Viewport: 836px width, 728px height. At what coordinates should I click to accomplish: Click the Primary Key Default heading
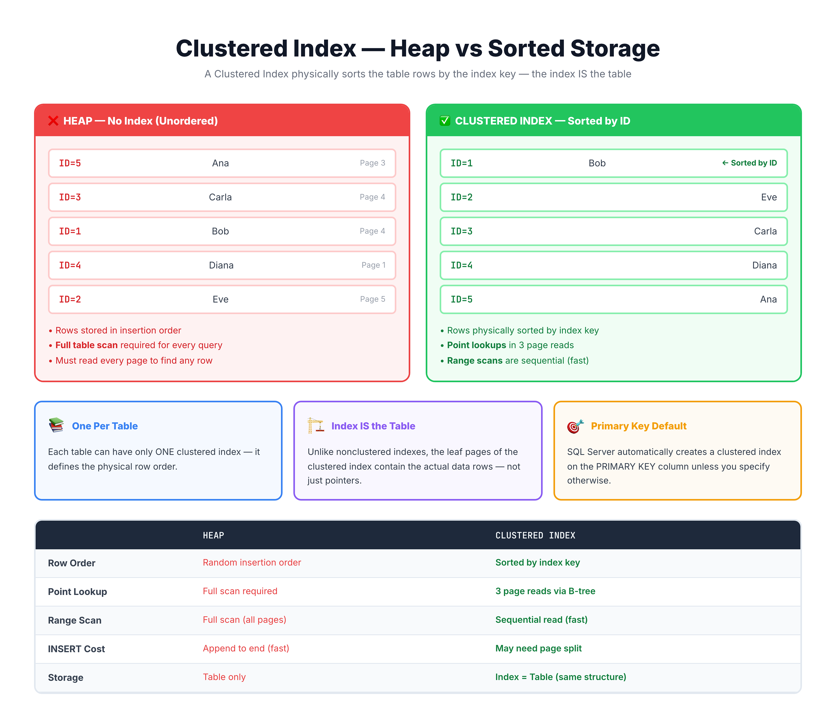638,426
